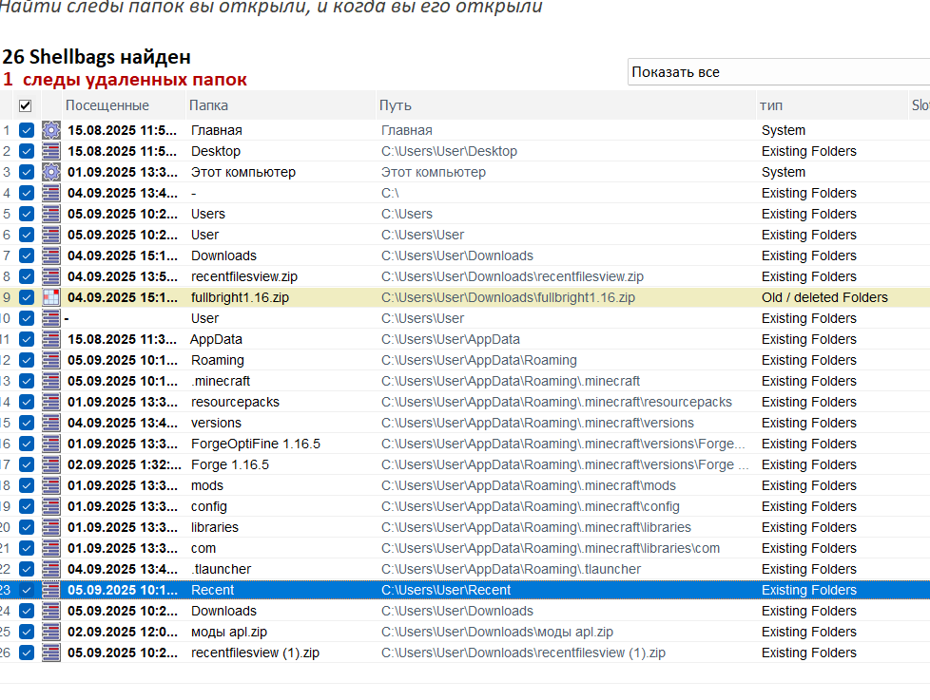Click folder icon of the .minecraft row
The width and height of the screenshot is (930, 700).
[51, 381]
